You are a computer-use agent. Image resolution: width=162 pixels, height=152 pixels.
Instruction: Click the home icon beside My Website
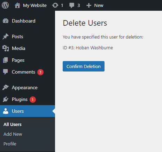(x=17, y=5)
